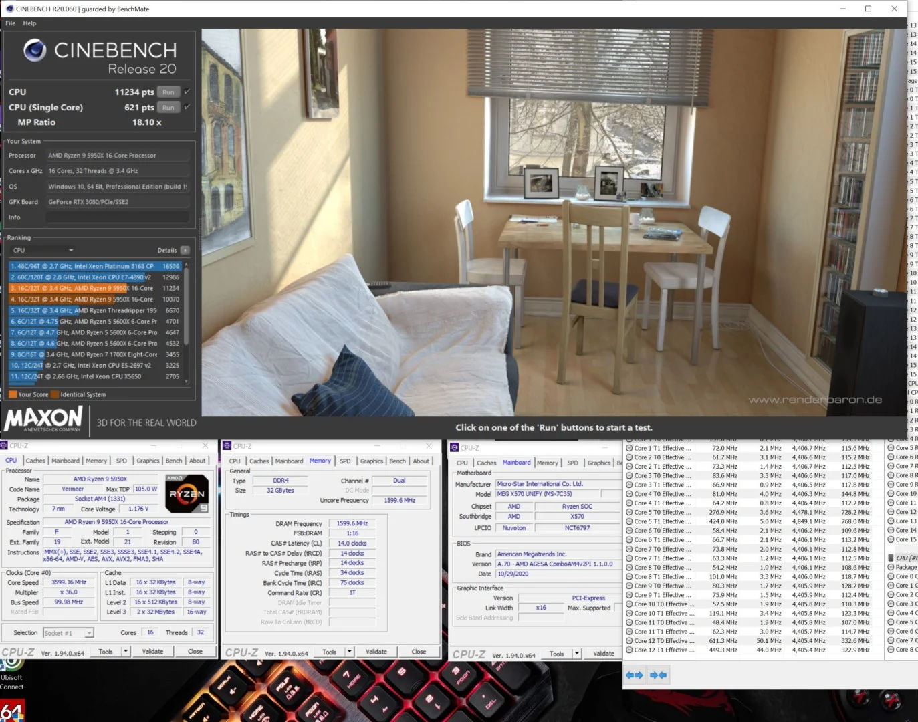Click Validate in the first CPU-Z window
This screenshot has width=918, height=722.
(x=152, y=651)
